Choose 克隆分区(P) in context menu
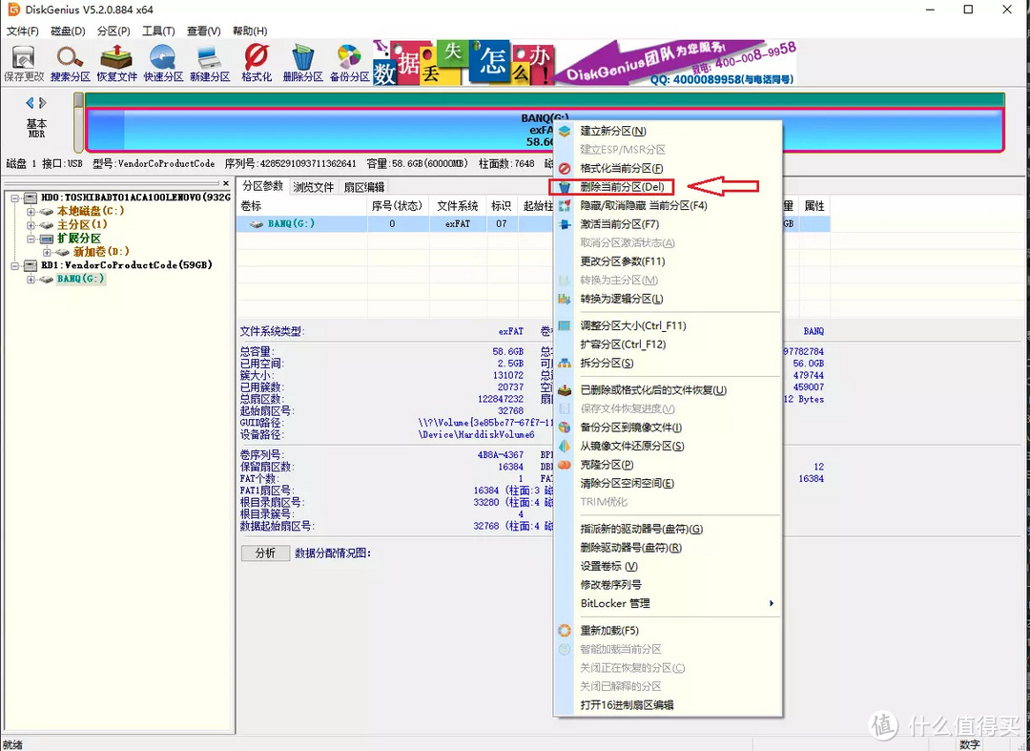The image size is (1030, 751). click(668, 465)
